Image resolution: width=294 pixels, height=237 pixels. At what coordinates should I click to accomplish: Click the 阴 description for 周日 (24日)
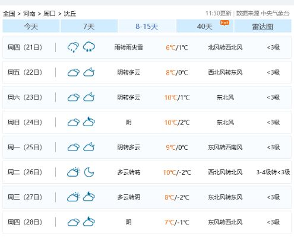coord(129,122)
